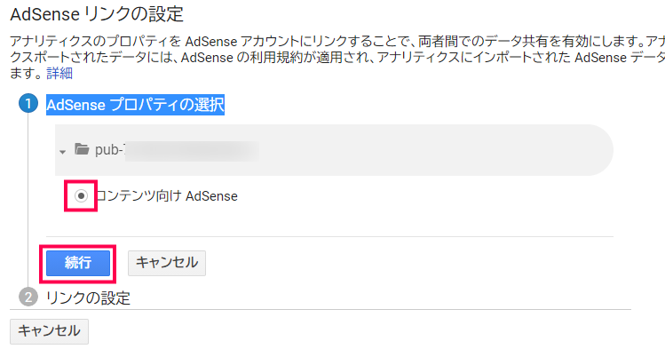Click the bottom キャンセル button

[x=49, y=331]
